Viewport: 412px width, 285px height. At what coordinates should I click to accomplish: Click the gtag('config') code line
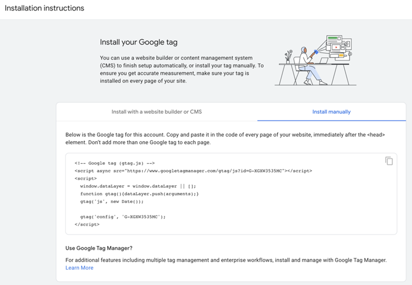123,217
